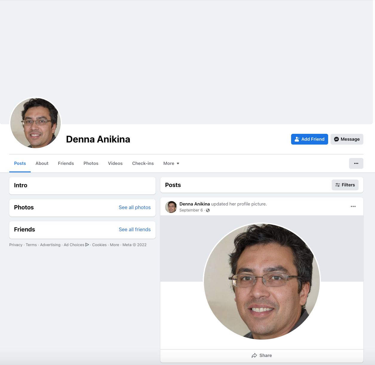Expand the More dropdown in profile tabs

pyautogui.click(x=171, y=163)
